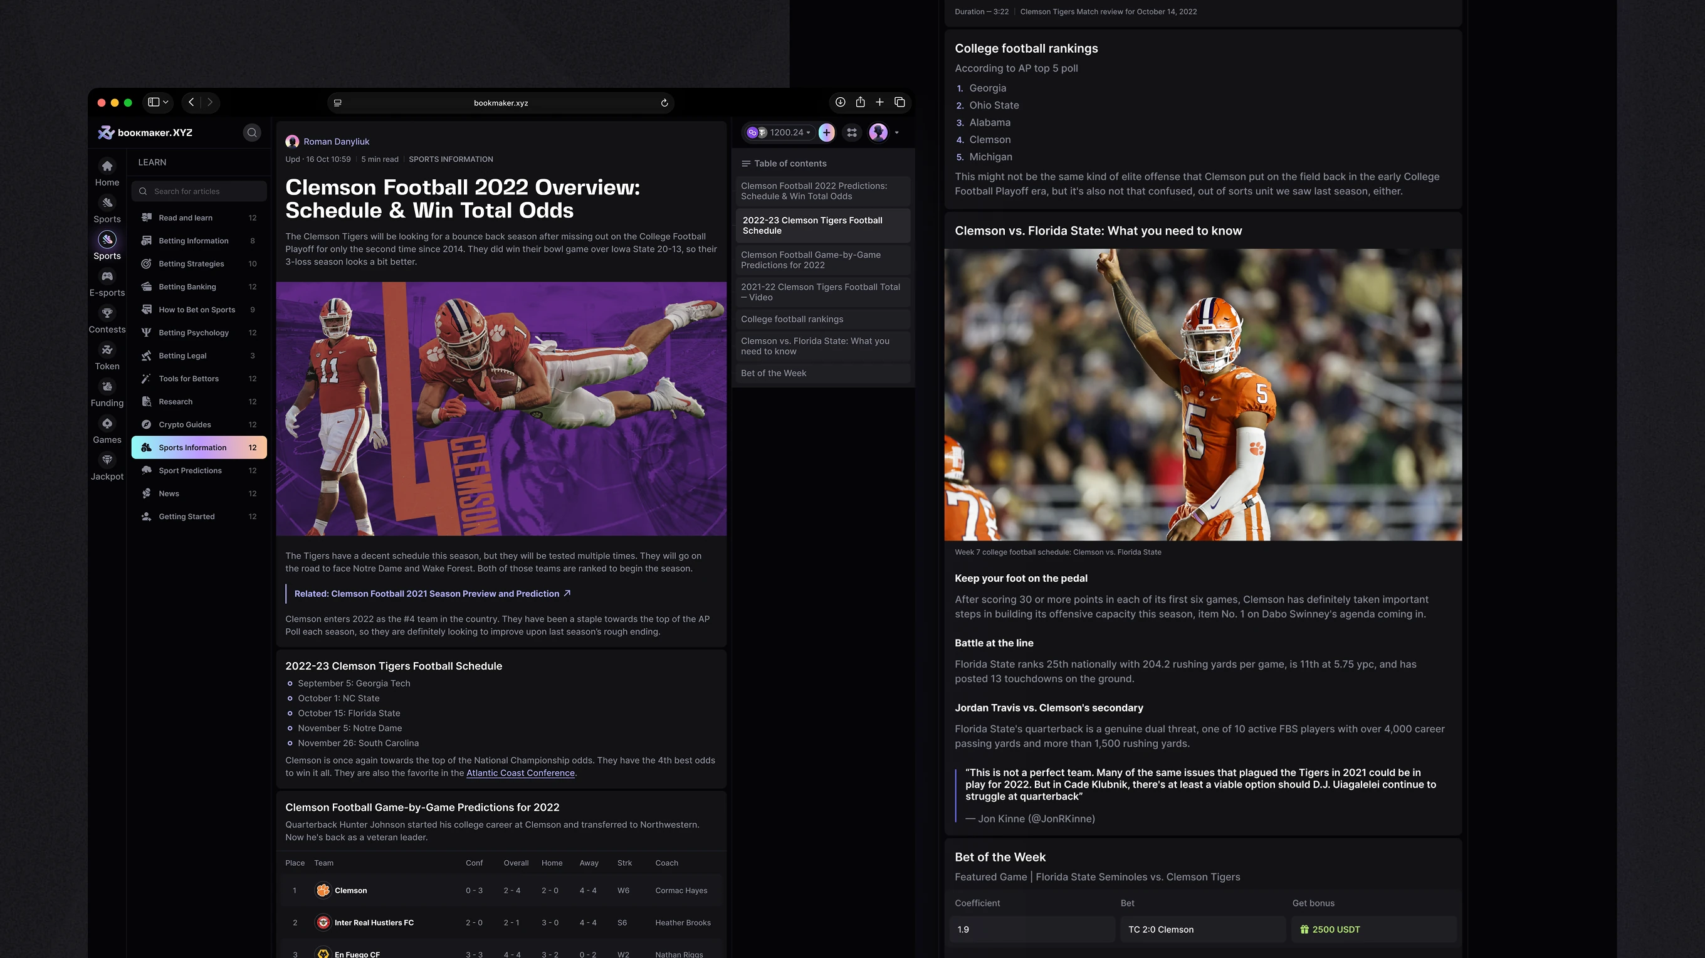Open the settings sliders icon by avatar
Screen dimensions: 1705x958
click(852, 132)
